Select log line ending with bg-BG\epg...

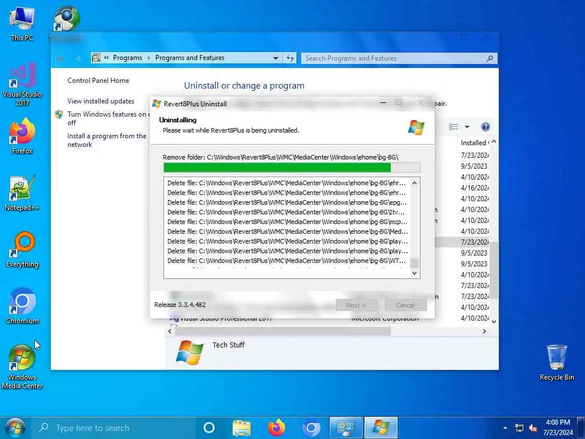287,202
